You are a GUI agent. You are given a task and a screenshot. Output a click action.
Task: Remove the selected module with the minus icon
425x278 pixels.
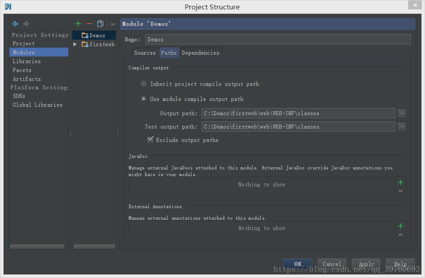click(x=89, y=24)
